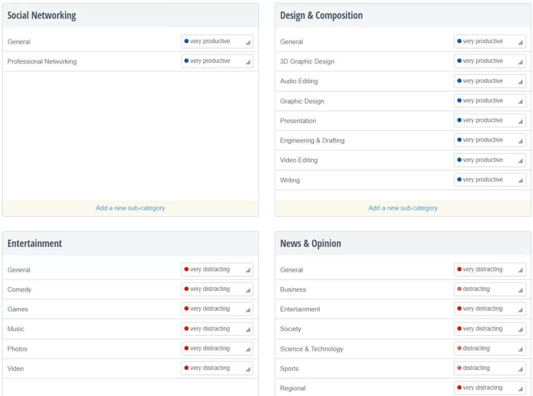Open Entertainment Comedy distraction dropdown

(x=217, y=289)
